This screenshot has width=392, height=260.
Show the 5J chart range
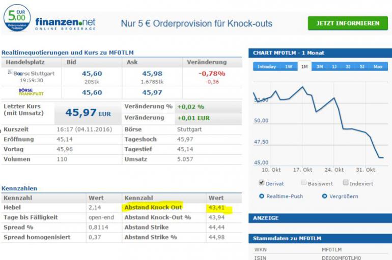coord(362,67)
